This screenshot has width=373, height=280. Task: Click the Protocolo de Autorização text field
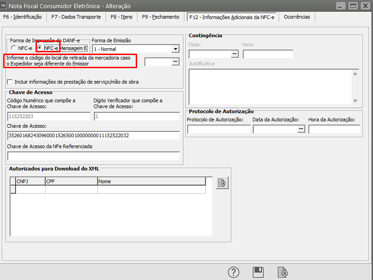point(219,129)
